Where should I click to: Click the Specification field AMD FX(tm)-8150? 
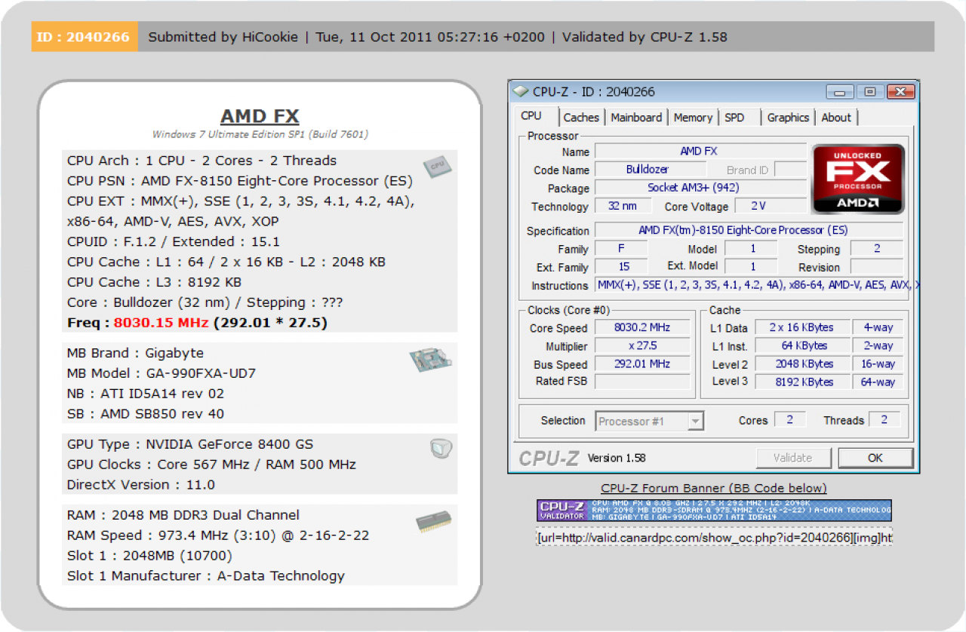tap(749, 230)
